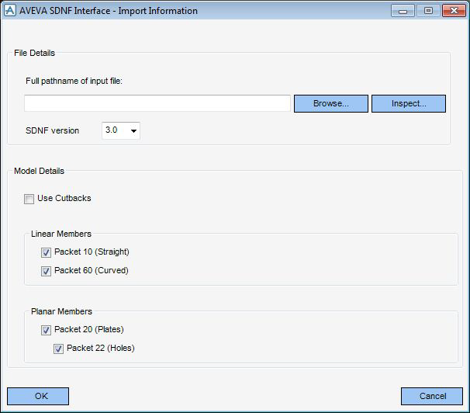470x413 pixels.
Task: Browse for the input file
Action: [331, 104]
